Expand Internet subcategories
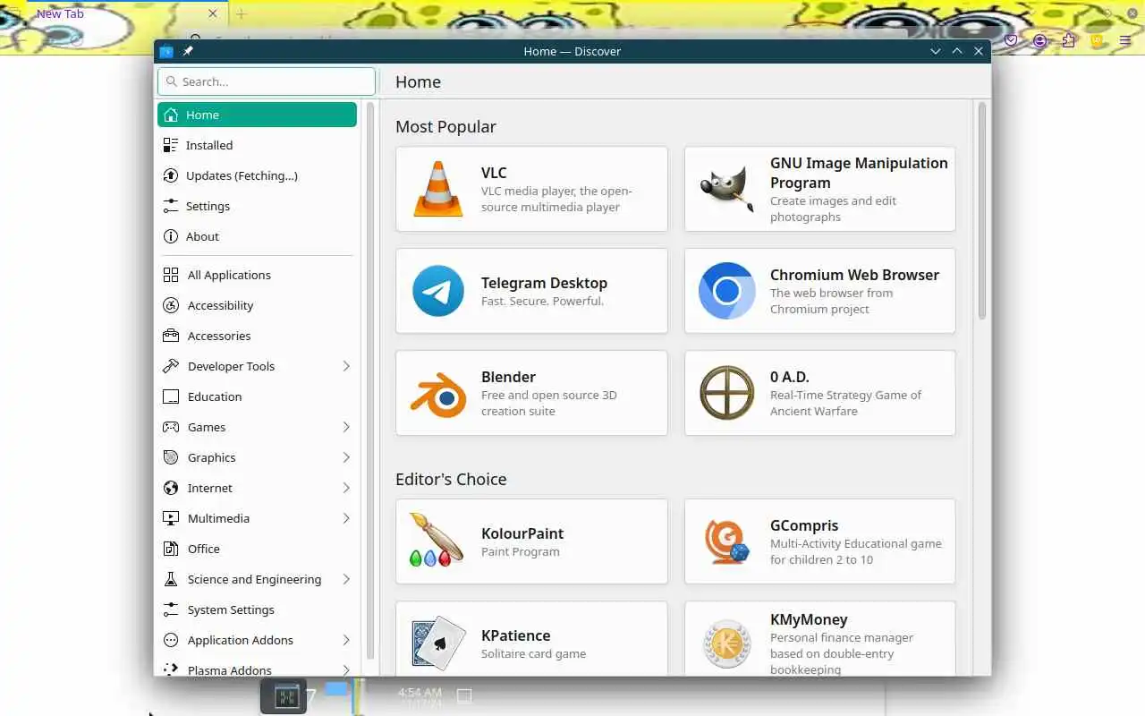1145x716 pixels. pyautogui.click(x=346, y=488)
